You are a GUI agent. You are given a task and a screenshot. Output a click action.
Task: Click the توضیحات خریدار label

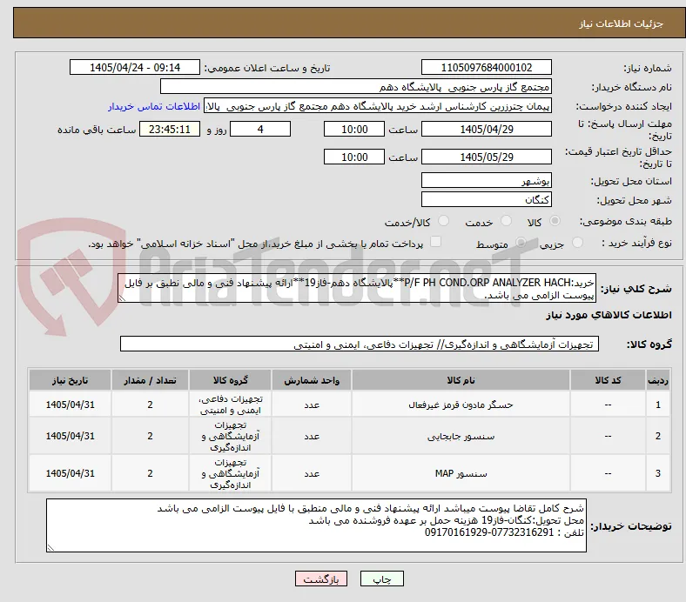[x=631, y=526]
